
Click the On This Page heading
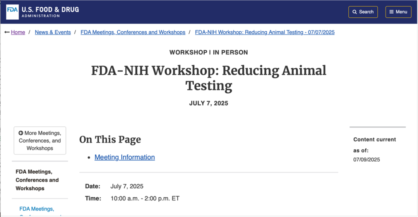pyautogui.click(x=110, y=139)
